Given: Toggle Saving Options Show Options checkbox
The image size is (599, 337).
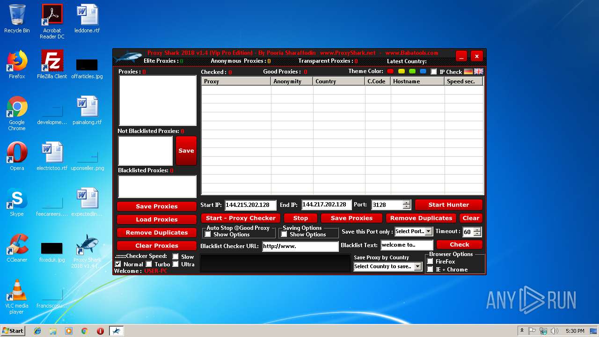Looking at the screenshot, I should 284,234.
